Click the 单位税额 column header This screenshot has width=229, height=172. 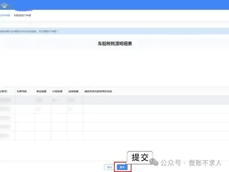[x=42, y=91]
